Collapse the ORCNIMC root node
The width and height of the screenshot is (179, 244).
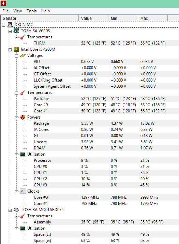[x=3, y=25]
